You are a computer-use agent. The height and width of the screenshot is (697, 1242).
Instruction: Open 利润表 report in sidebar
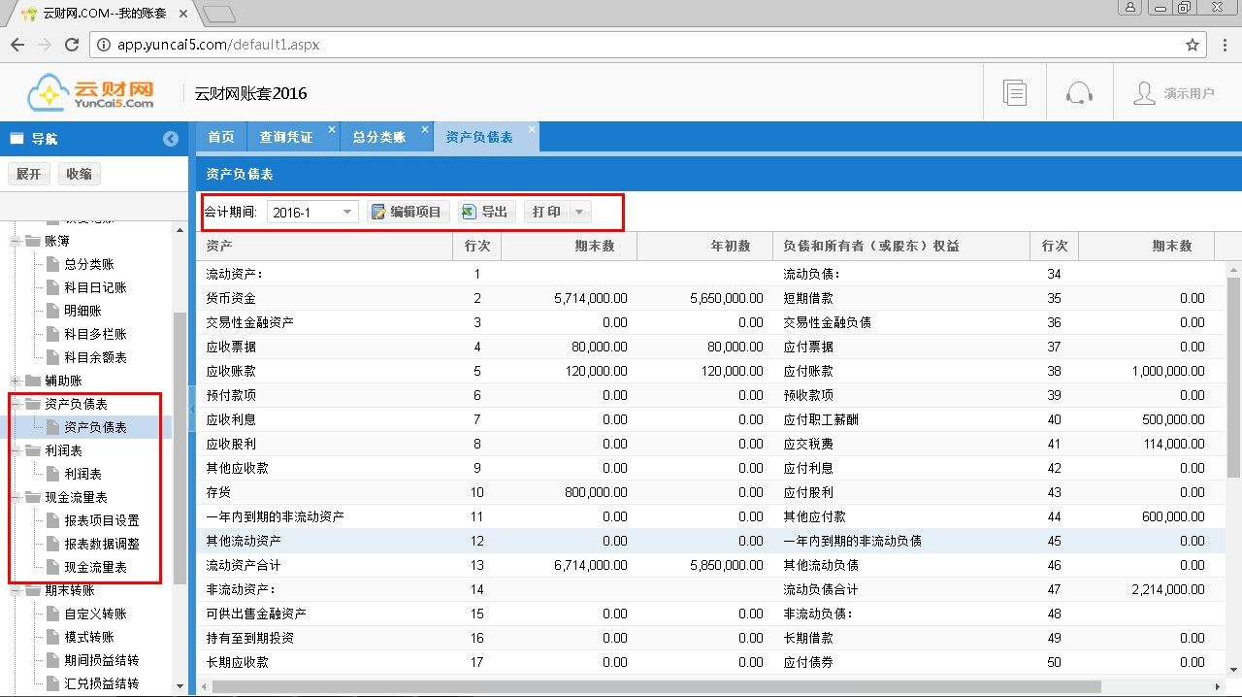point(82,474)
